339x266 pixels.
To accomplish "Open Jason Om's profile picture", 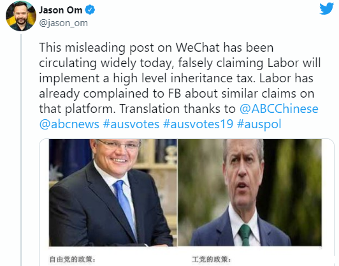I will coord(21,16).
